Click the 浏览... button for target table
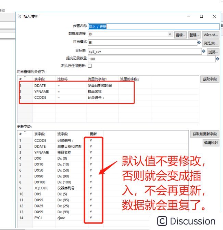This screenshot has width=223, height=230. (x=213, y=52)
